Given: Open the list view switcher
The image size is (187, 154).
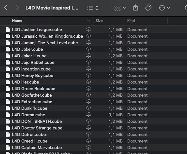Looking at the screenshot, I should 93,8.
